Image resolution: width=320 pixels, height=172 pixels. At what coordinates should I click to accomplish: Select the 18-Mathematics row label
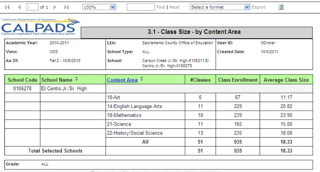point(124,115)
